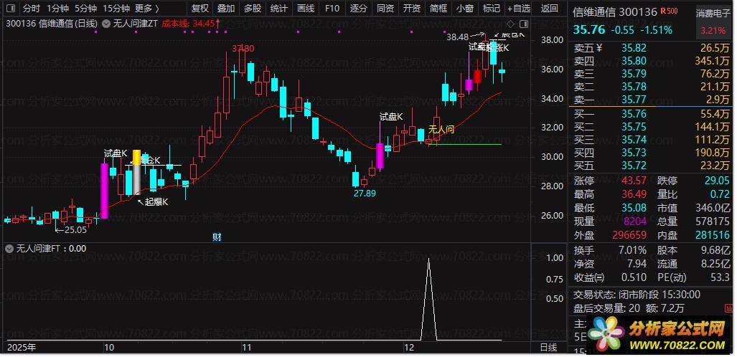Click the 统计 statistics button
The width and height of the screenshot is (737, 357).
pyautogui.click(x=279, y=8)
